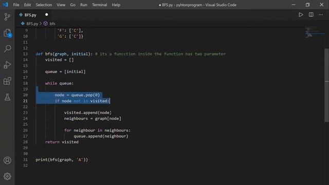The image size is (329, 185).
Task: Open the View menu
Action: click(61, 5)
